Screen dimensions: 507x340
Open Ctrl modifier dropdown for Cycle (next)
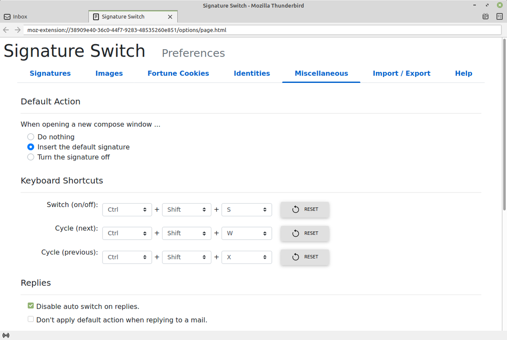pos(127,233)
